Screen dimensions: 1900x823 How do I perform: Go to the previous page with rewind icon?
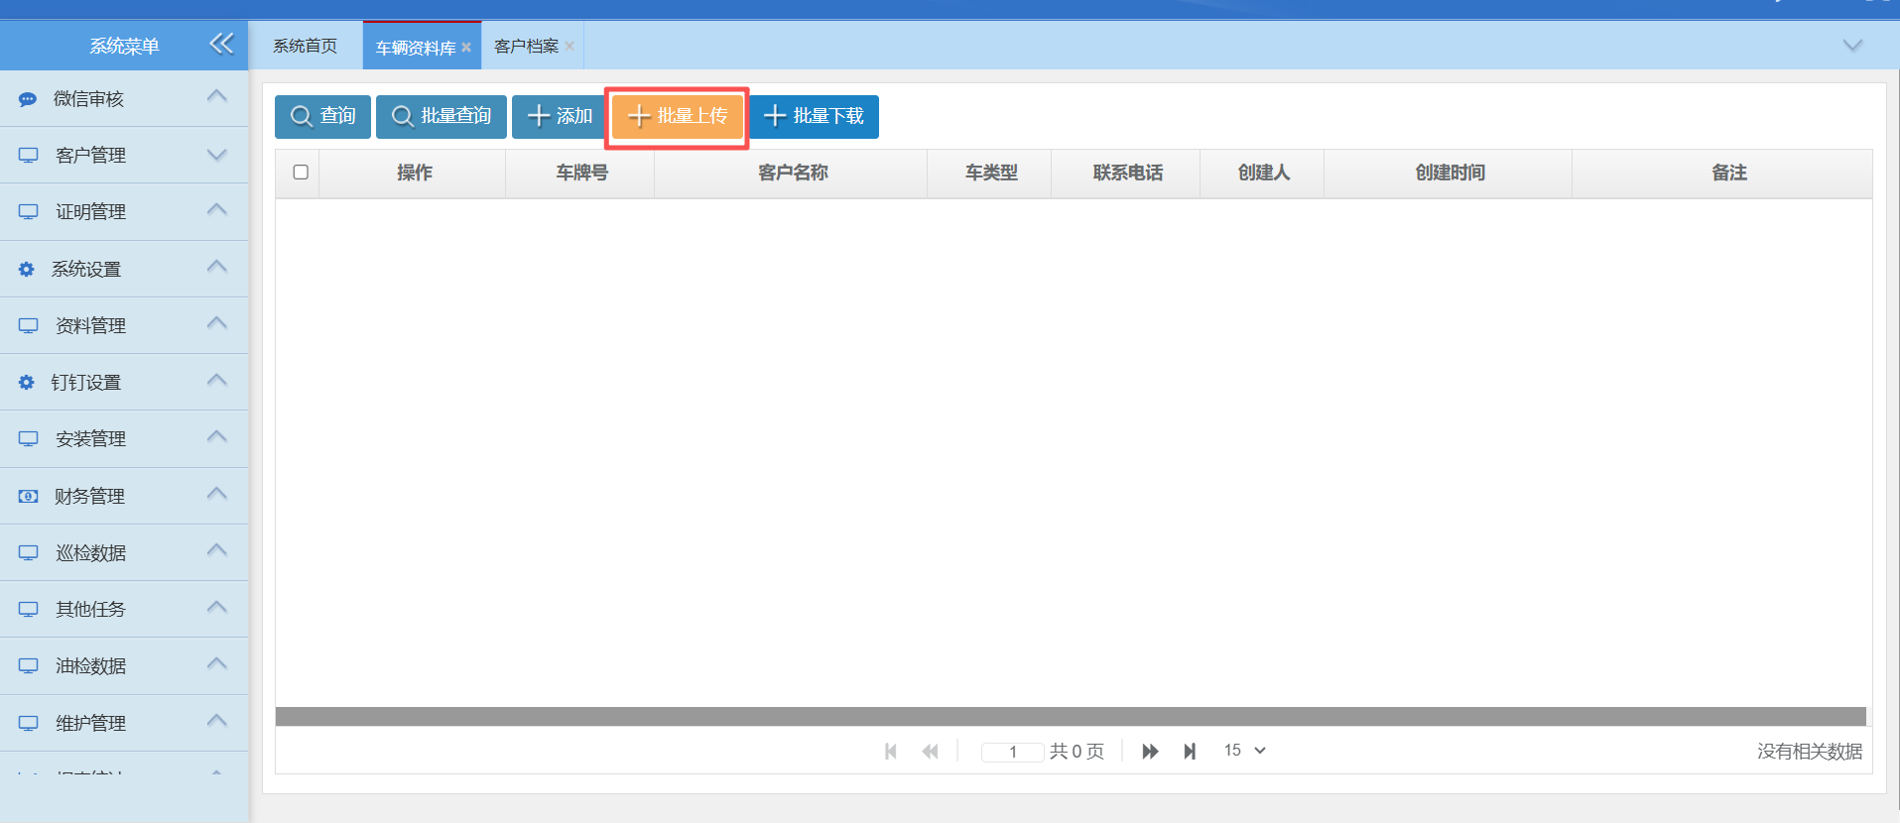[930, 752]
